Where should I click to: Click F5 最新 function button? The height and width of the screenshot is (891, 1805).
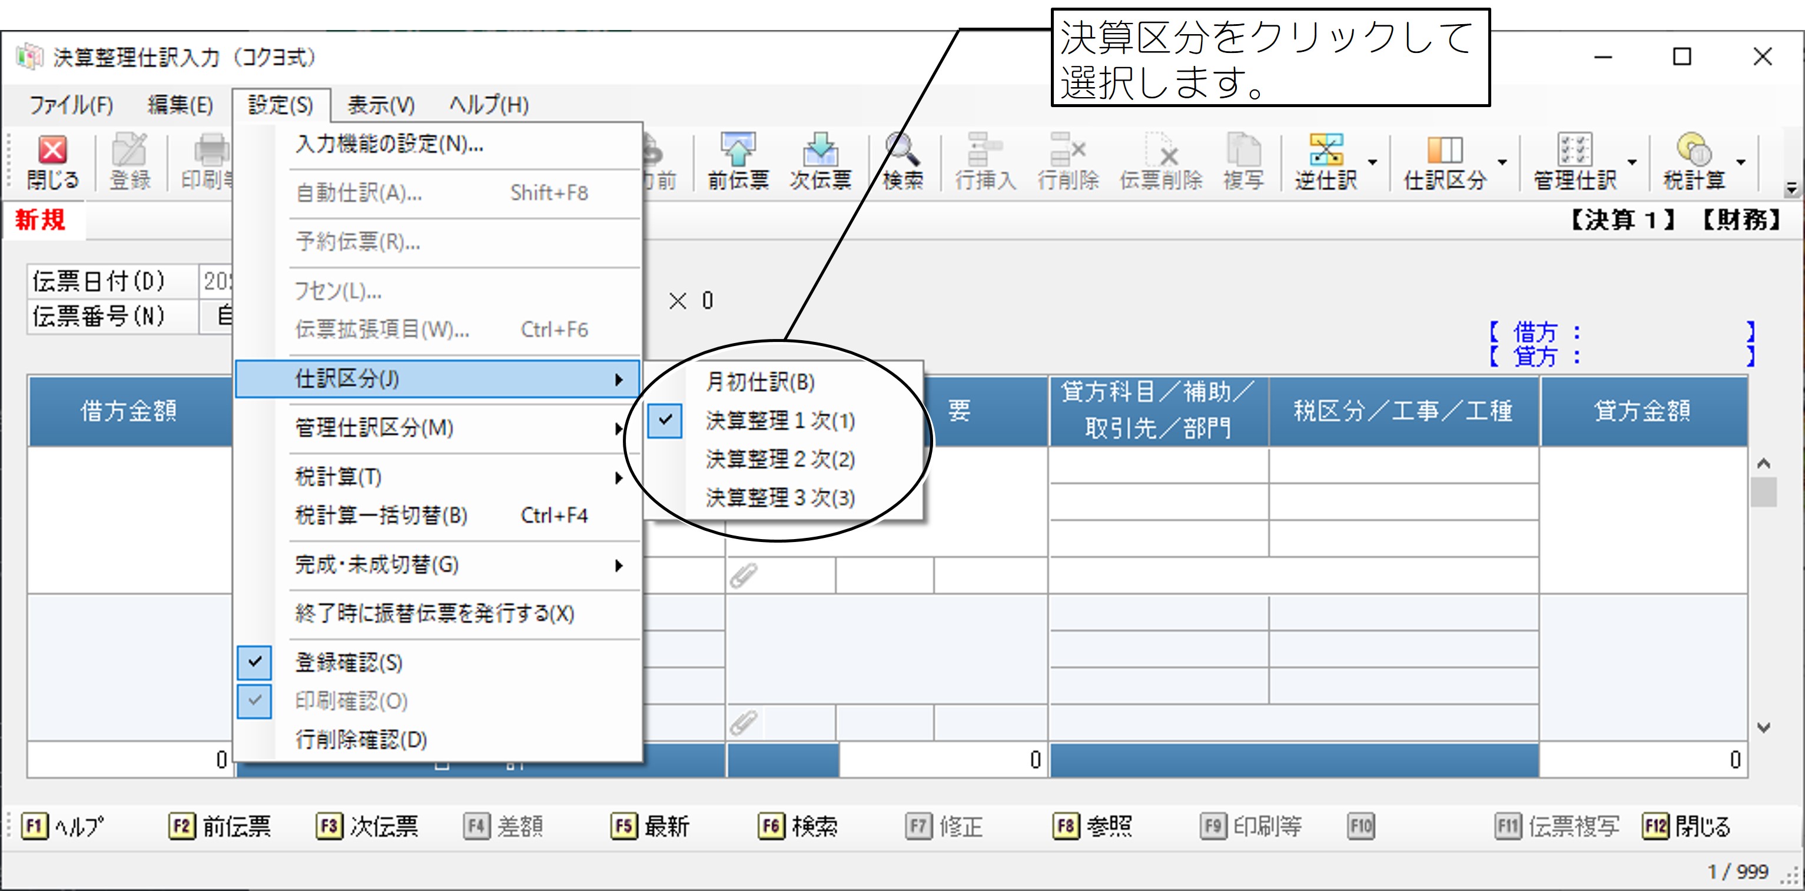click(651, 826)
